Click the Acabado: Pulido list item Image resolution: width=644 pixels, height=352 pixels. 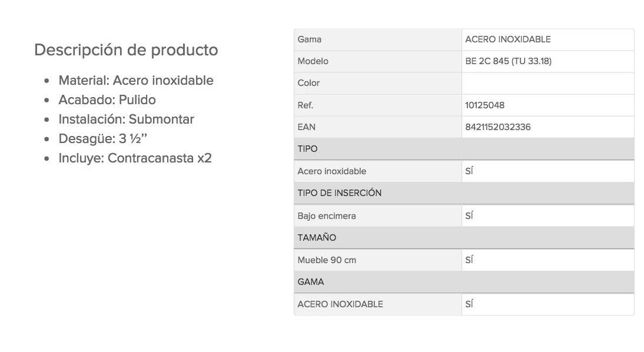(107, 100)
